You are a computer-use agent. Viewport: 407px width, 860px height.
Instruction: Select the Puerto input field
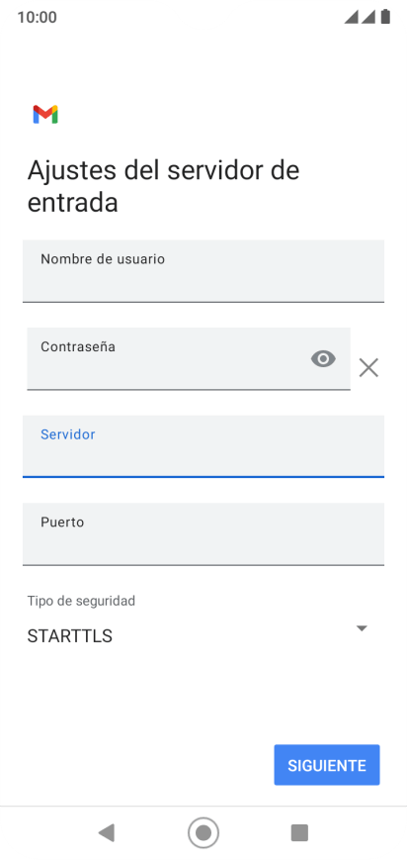(x=203, y=534)
